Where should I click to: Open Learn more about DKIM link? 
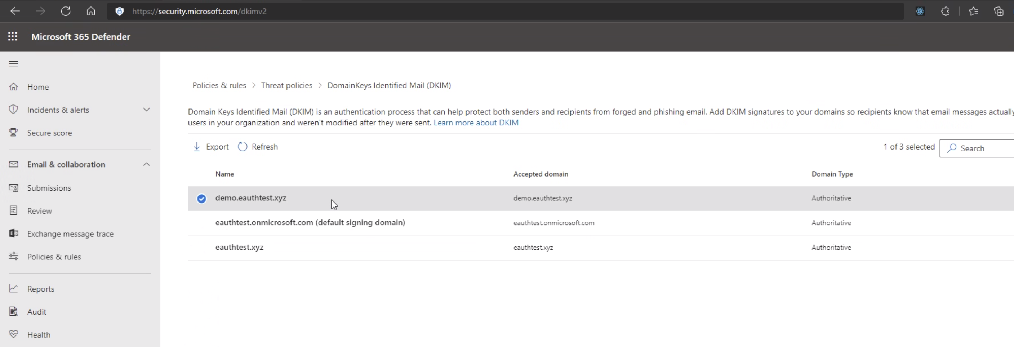tap(476, 123)
